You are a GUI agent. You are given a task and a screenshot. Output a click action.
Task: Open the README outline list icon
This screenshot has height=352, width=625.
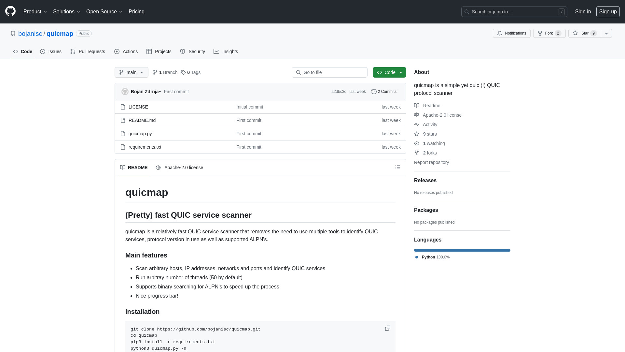[398, 167]
